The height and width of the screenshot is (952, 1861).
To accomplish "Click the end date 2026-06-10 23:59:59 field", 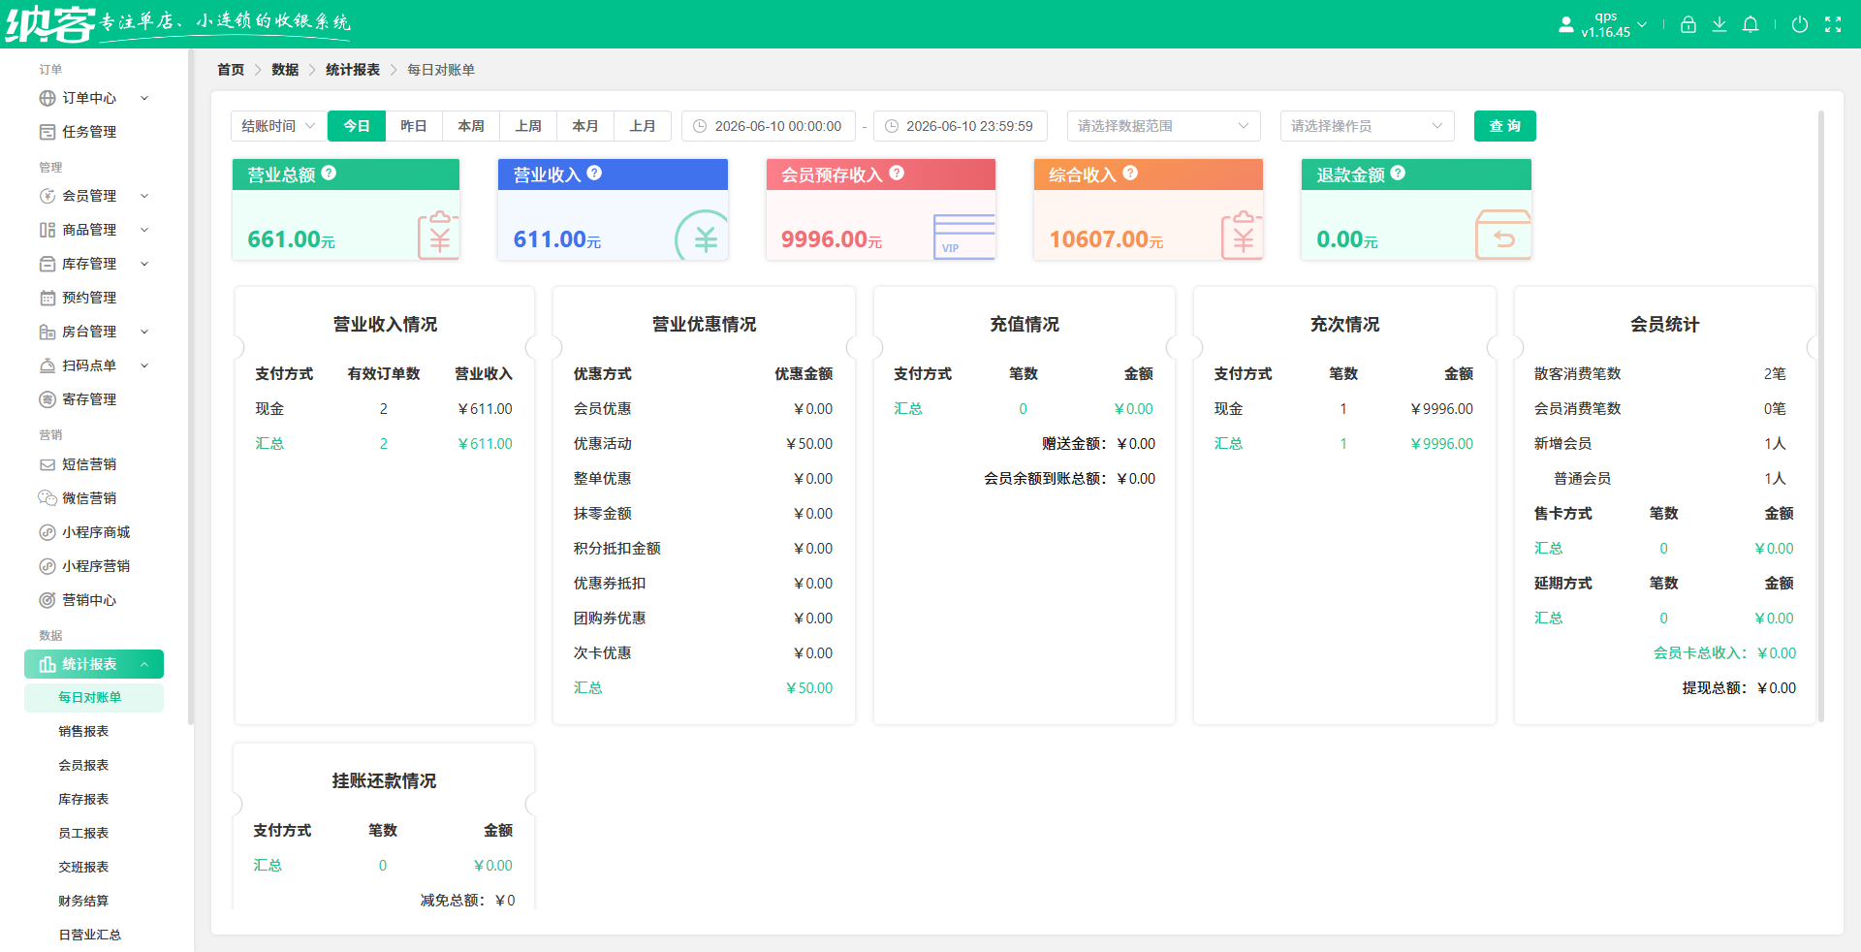I will (961, 126).
